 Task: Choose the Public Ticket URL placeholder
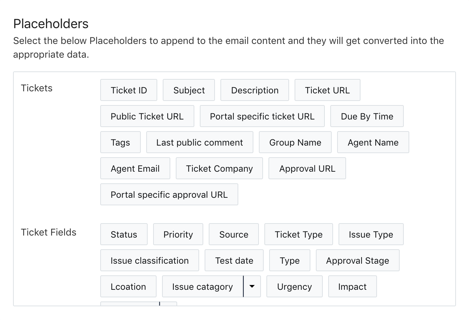pyautogui.click(x=147, y=116)
